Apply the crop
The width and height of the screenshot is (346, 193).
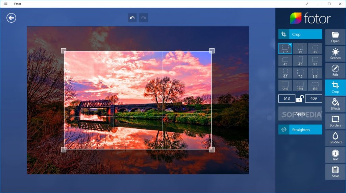[300, 114]
